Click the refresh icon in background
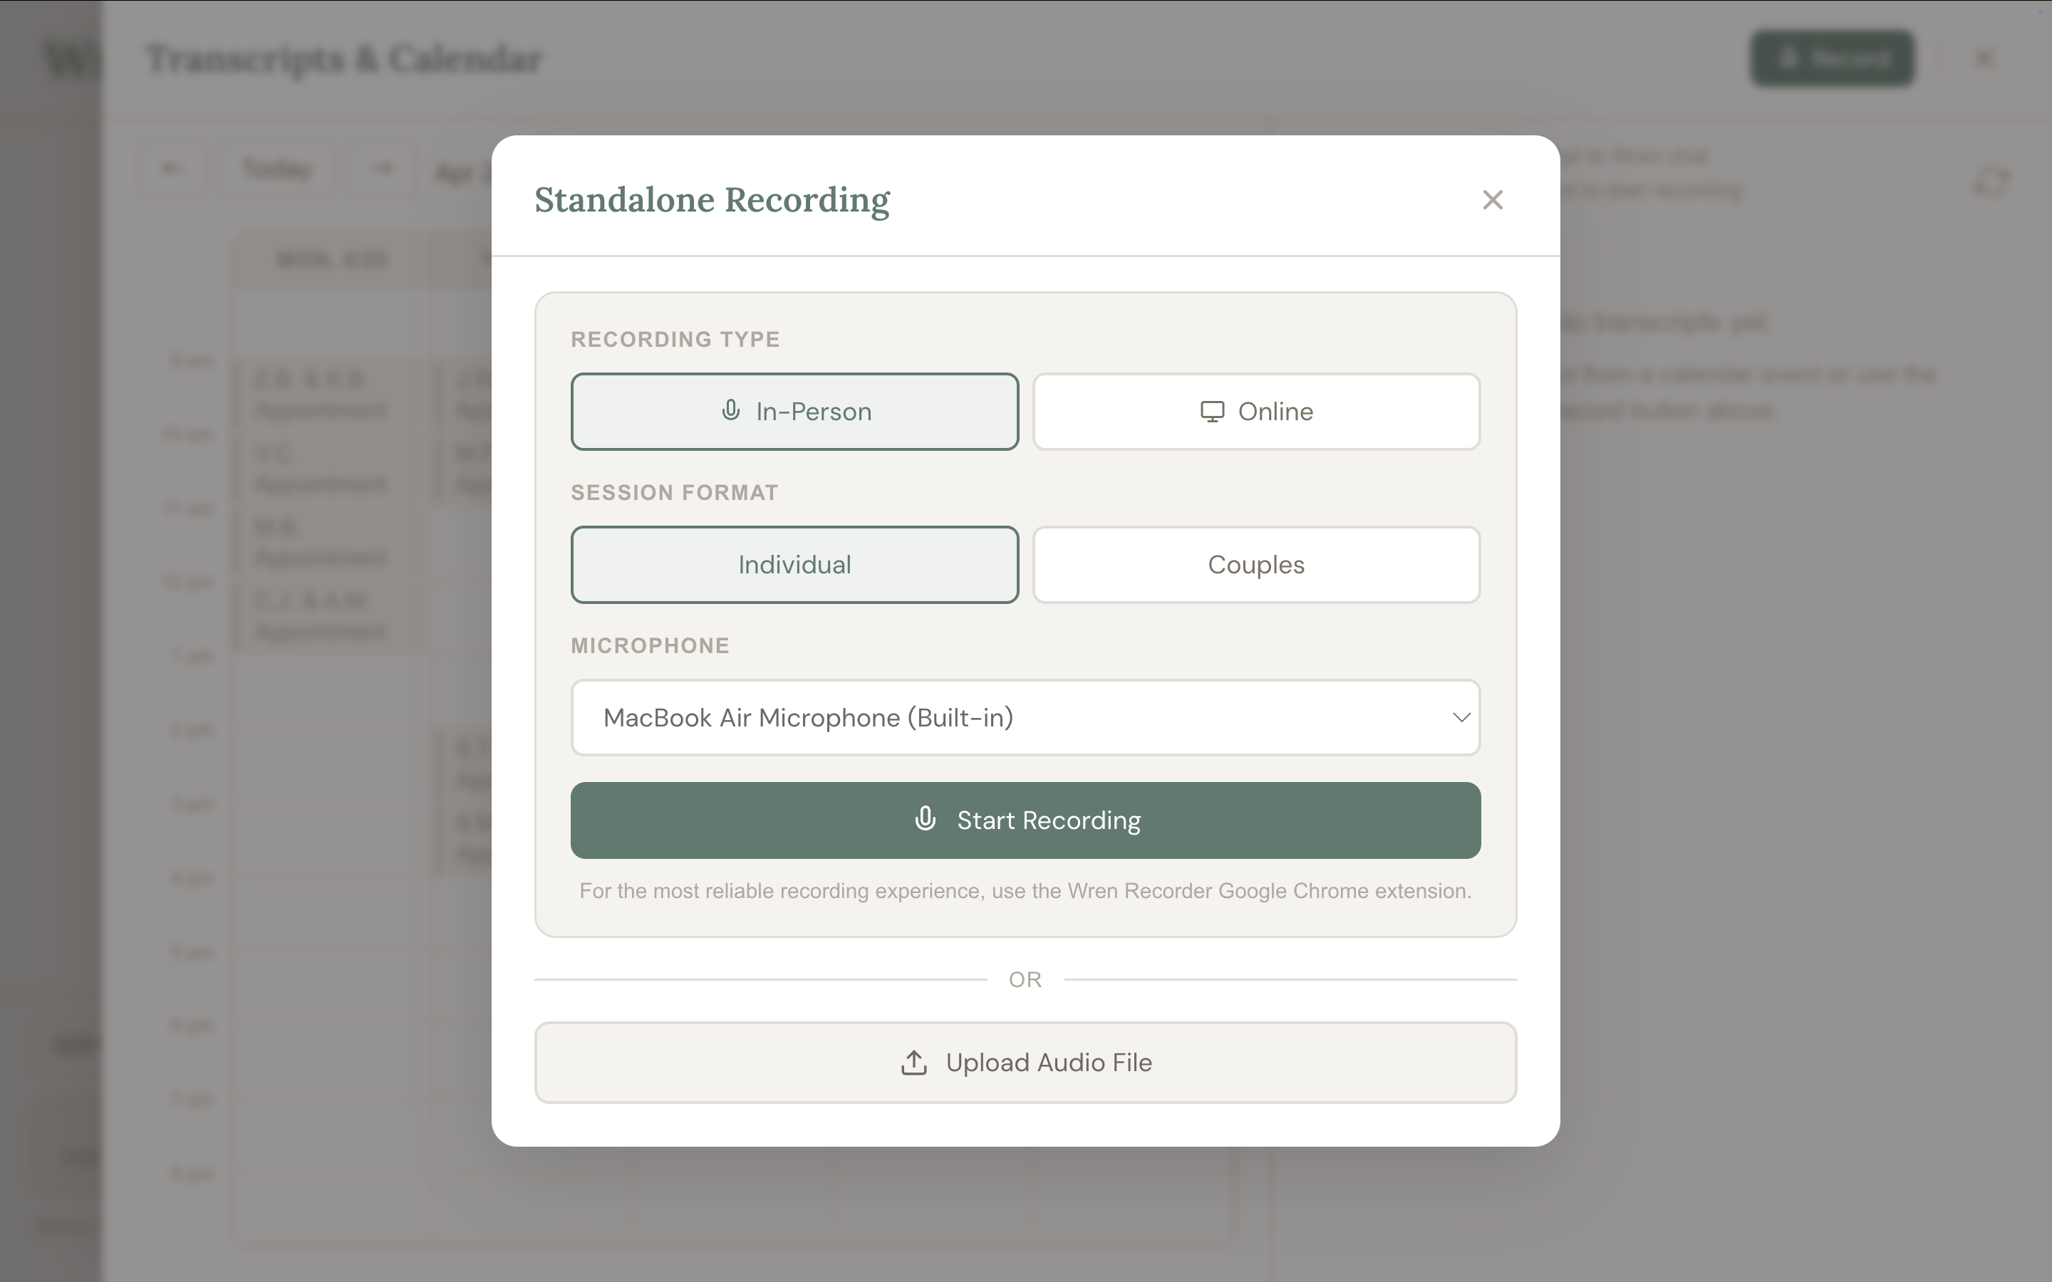The height and width of the screenshot is (1282, 2052). (x=1992, y=181)
